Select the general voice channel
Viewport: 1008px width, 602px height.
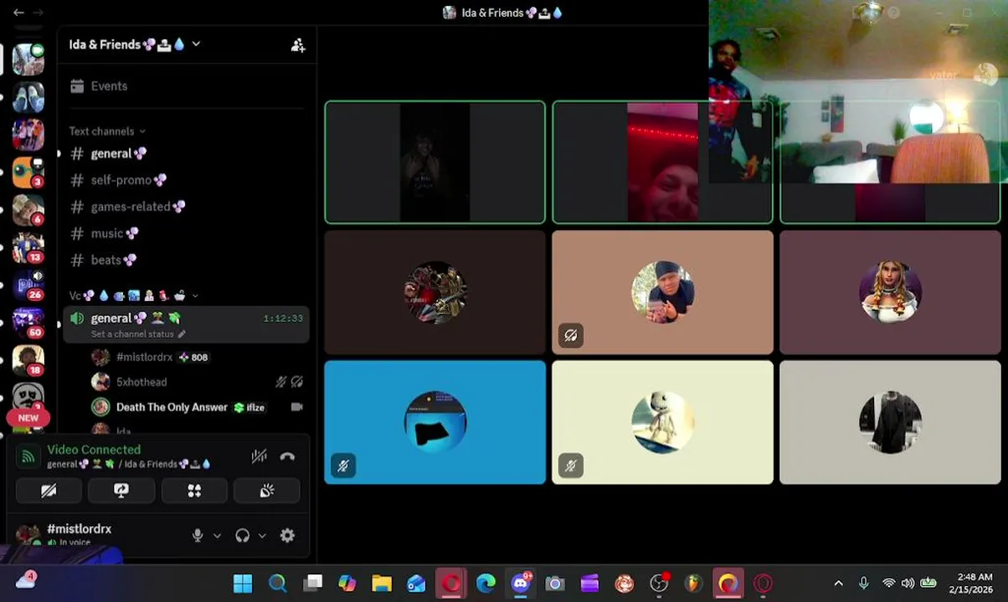point(186,324)
